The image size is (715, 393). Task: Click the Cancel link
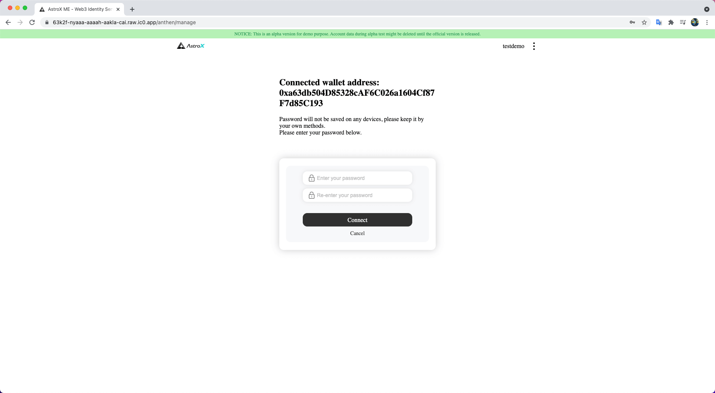[357, 233]
